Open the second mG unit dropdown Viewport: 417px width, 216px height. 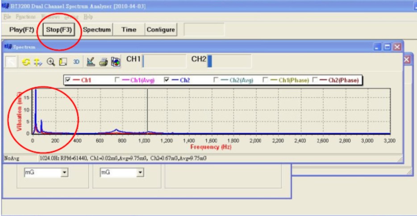[x=140, y=172]
